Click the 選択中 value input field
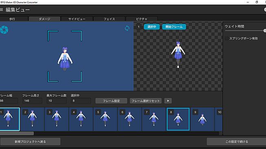 tap(81, 101)
